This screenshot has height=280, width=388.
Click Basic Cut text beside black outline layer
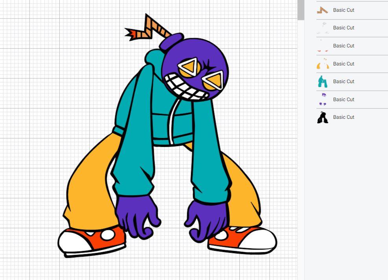344,117
